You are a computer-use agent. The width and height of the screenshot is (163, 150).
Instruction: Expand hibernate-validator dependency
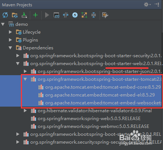coord(25,111)
